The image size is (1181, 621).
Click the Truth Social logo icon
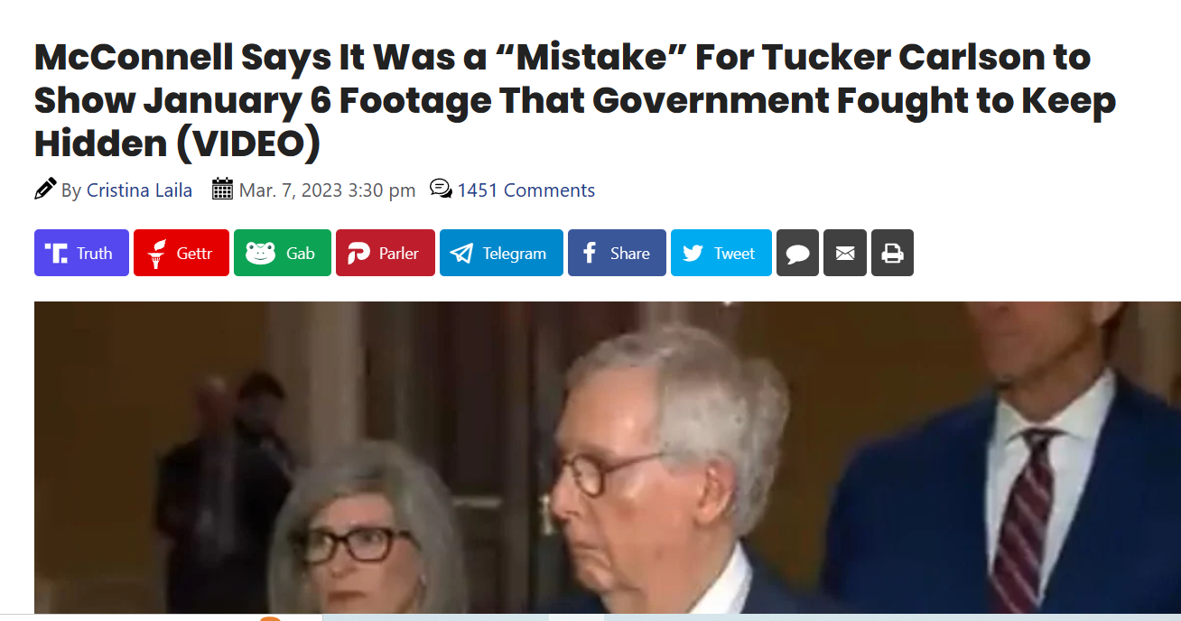[x=56, y=254]
